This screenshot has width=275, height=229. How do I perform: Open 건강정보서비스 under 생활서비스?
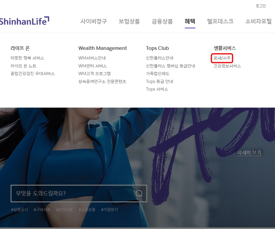coord(227,66)
